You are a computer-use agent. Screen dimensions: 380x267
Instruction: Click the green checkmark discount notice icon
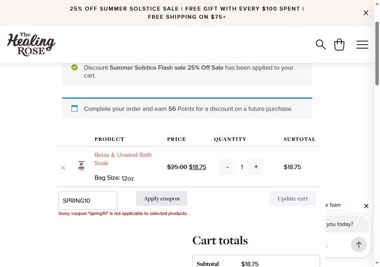point(74,67)
